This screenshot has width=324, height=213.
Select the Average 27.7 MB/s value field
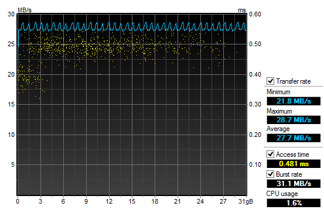coord(294,138)
